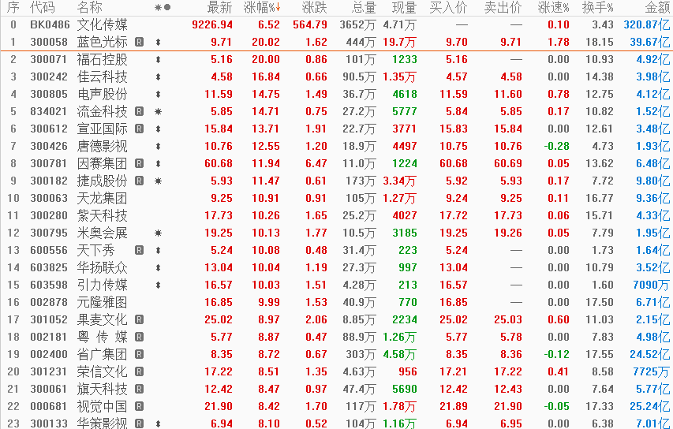Sort by the 换手% column header
This screenshot has width=673, height=429.
[598, 7]
